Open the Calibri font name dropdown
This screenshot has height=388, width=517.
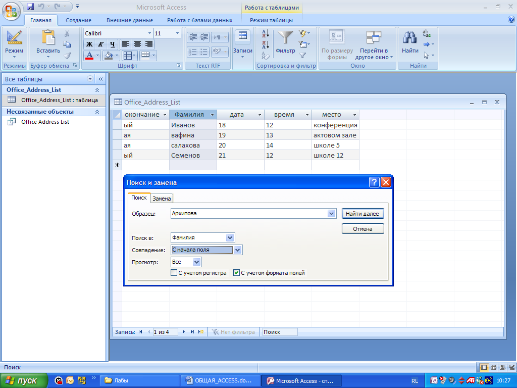pos(149,33)
